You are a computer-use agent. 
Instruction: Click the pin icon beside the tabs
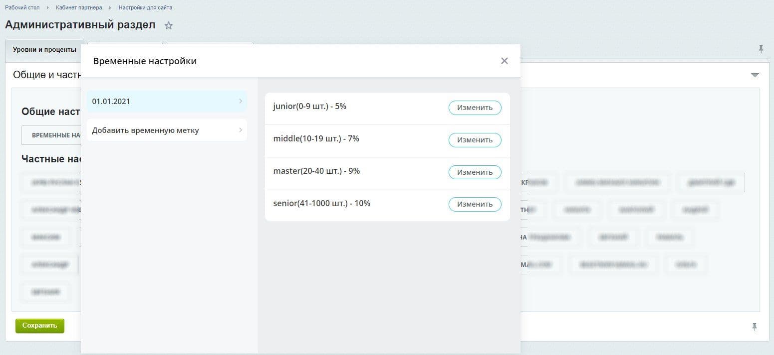pos(761,49)
